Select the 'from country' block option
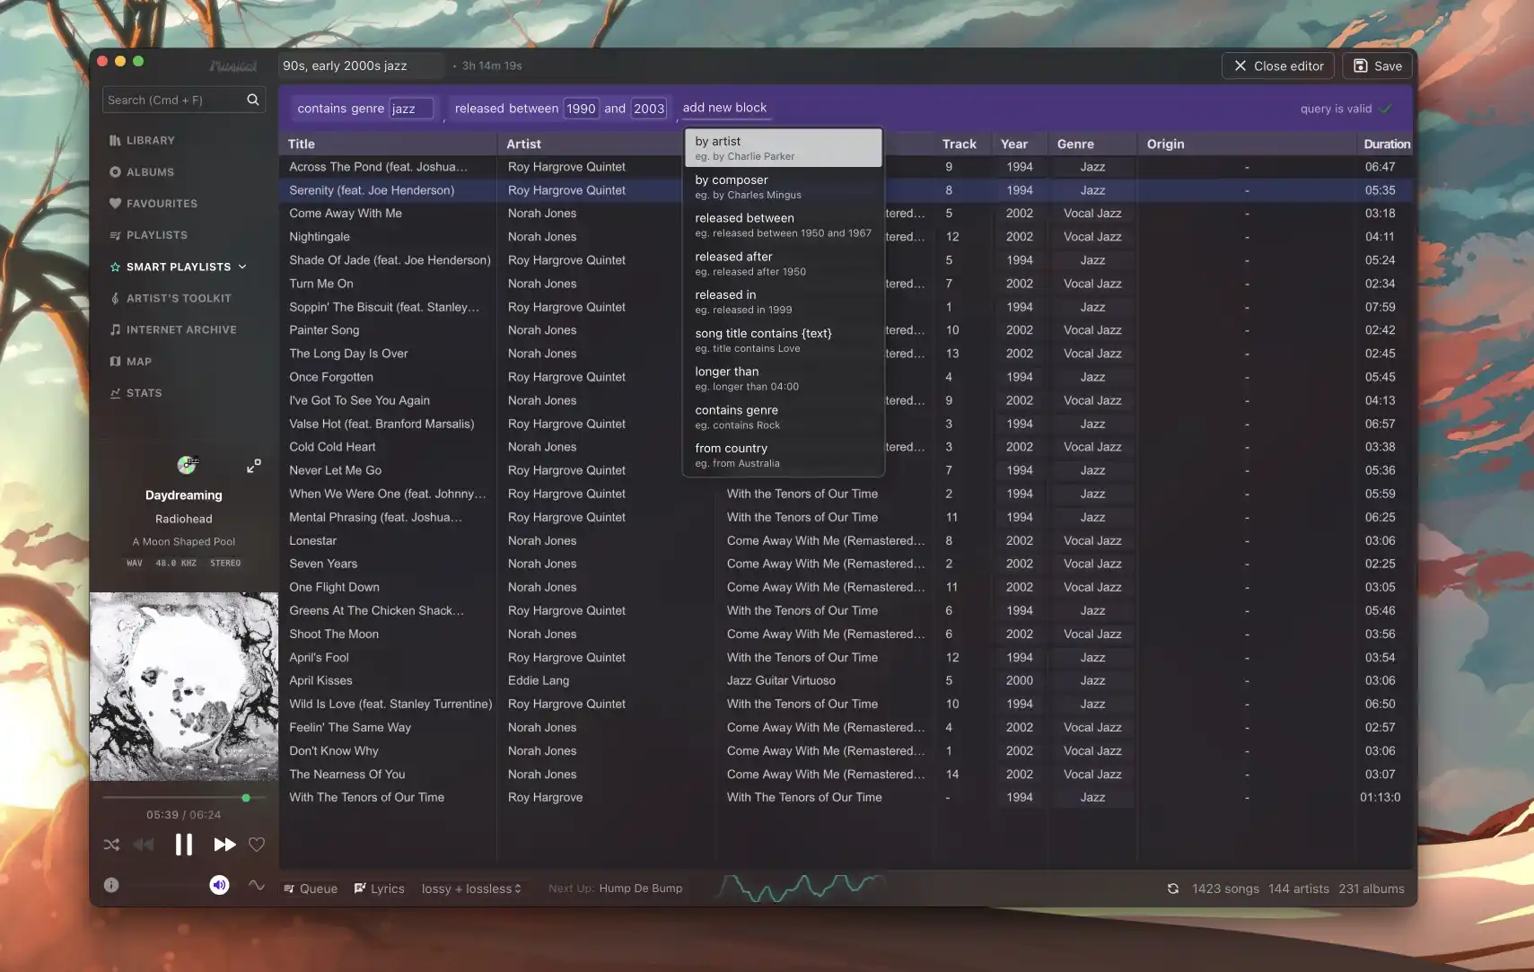1534x972 pixels. [x=784, y=455]
